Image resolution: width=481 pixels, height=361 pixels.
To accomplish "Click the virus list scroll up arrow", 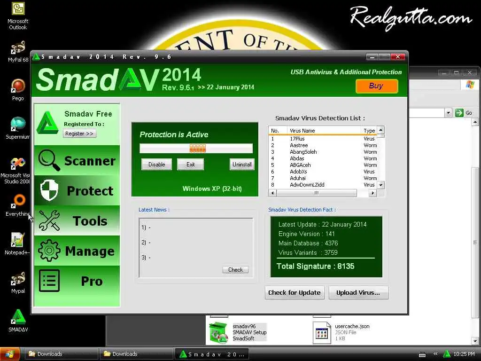I will click(380, 130).
